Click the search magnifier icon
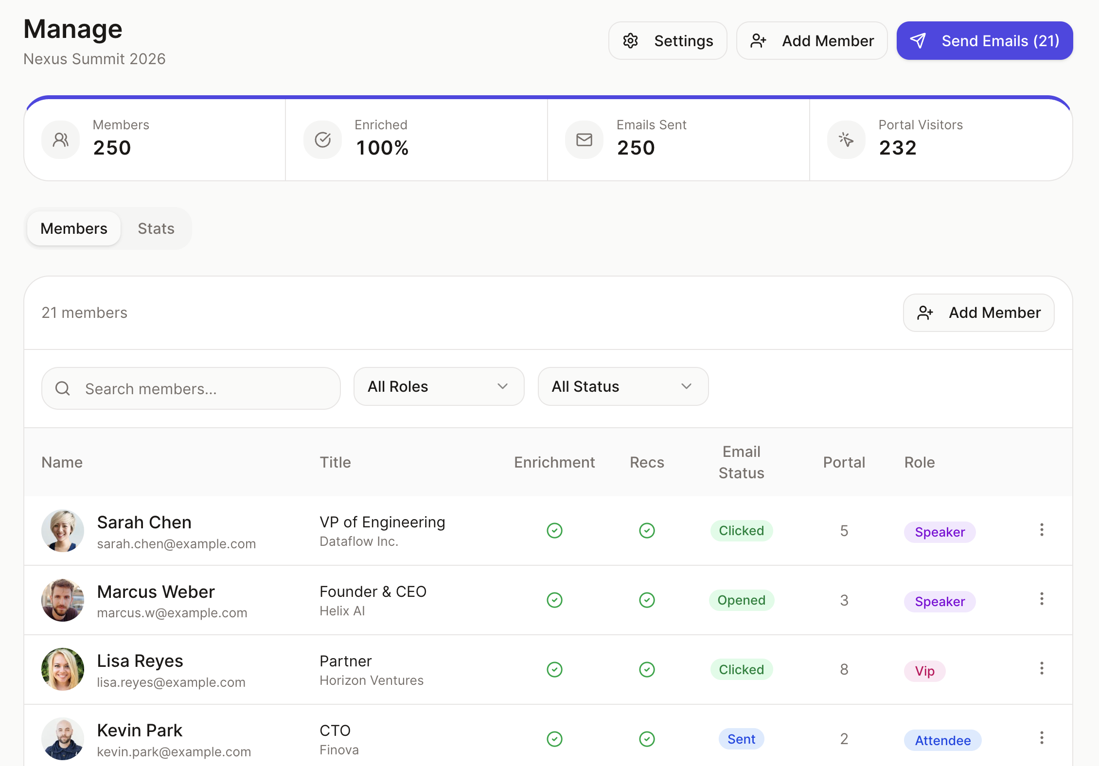Screen dimensions: 1099x766 (x=63, y=388)
